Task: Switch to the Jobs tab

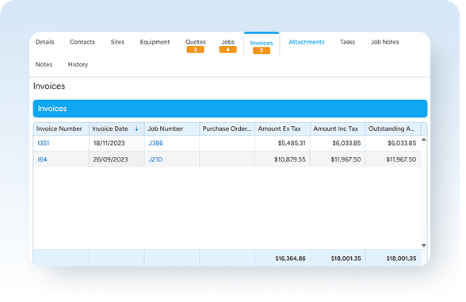Action: click(x=228, y=42)
